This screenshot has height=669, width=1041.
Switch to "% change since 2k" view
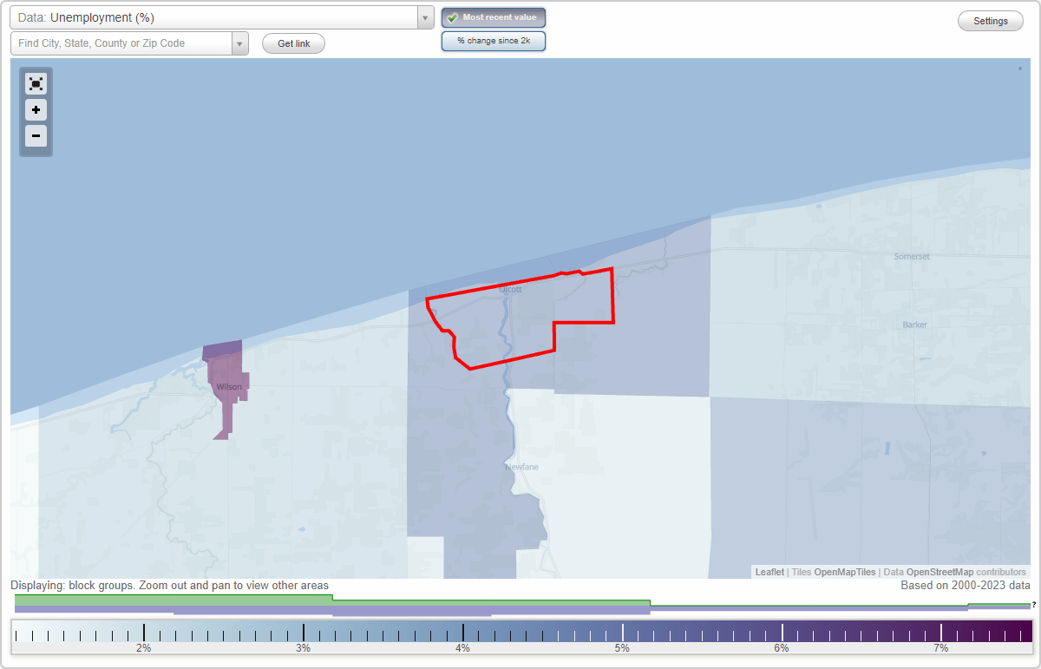tap(494, 40)
